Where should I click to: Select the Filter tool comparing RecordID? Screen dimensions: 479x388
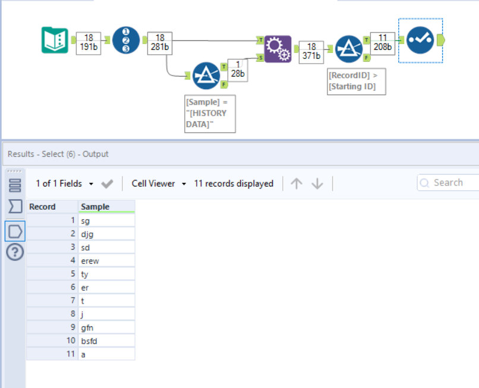click(349, 49)
